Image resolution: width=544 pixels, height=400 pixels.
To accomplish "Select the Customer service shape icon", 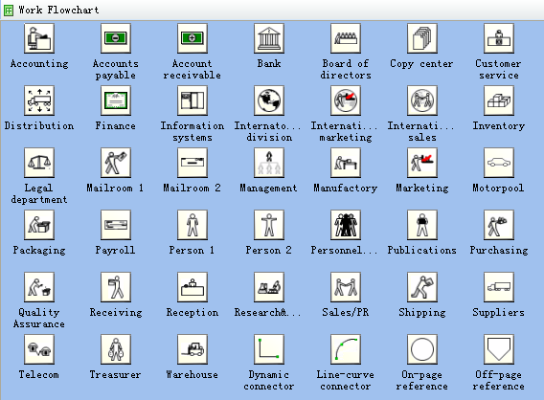I will [499, 38].
